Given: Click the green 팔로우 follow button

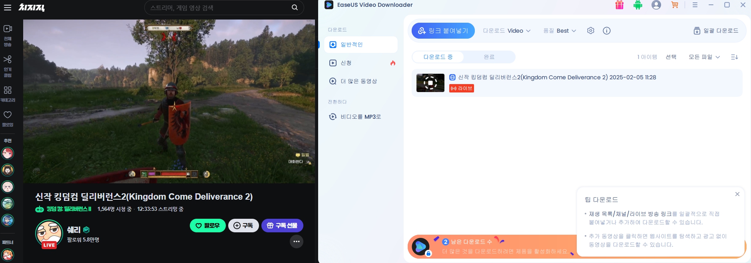Looking at the screenshot, I should click(208, 226).
